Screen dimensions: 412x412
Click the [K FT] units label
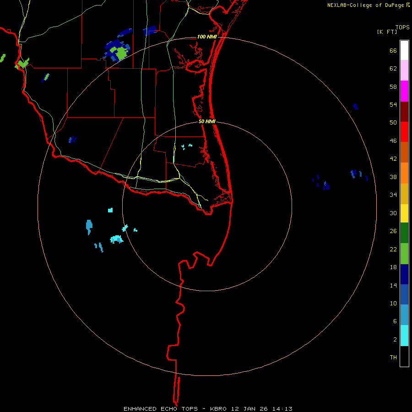pos(387,32)
